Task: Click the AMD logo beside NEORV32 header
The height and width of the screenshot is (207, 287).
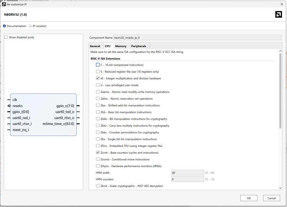Action: click(x=278, y=15)
